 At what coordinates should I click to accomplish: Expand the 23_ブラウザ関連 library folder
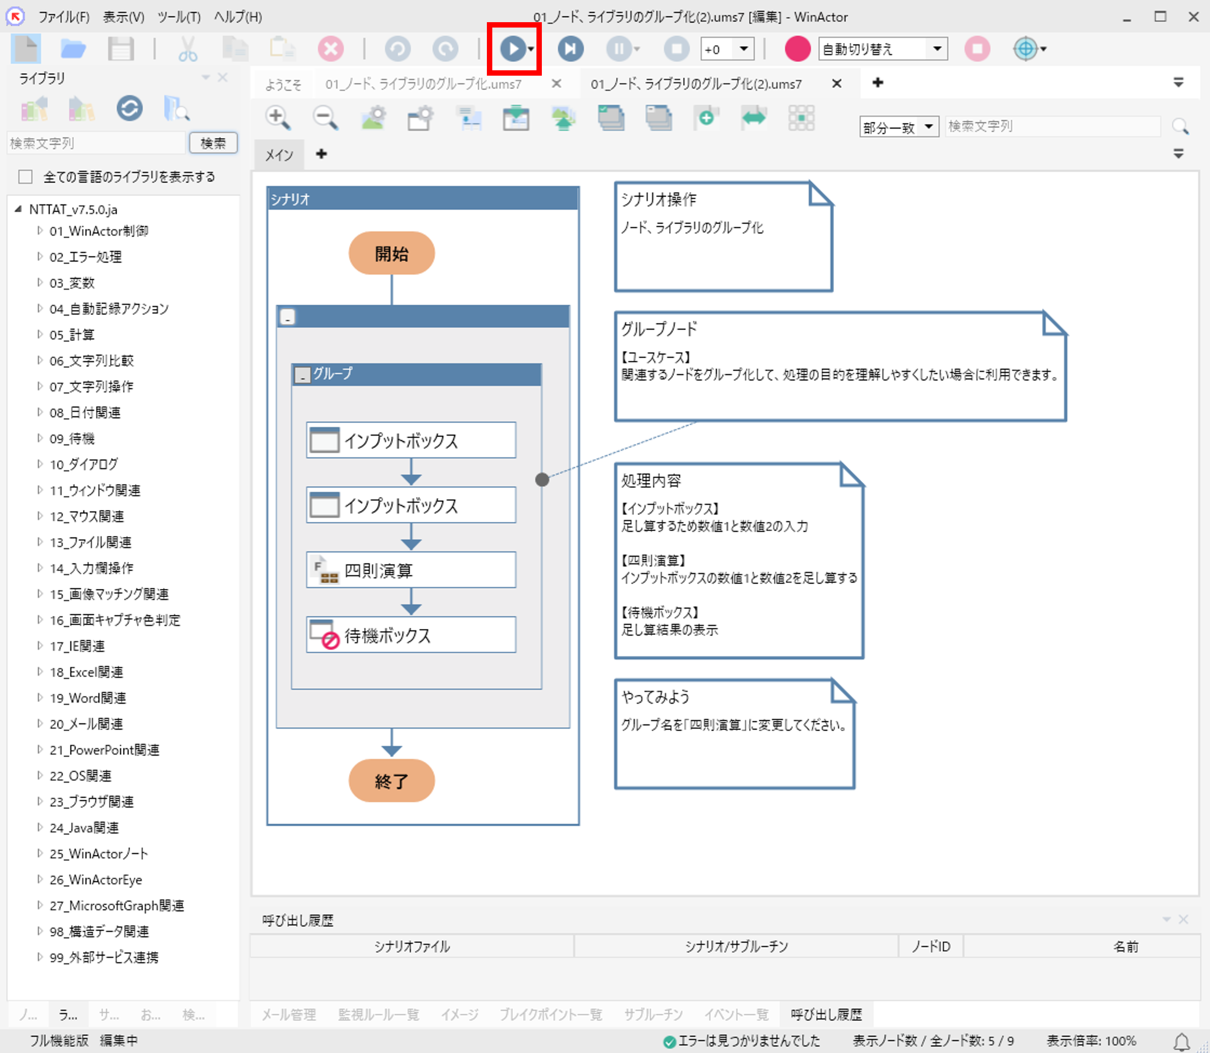[x=40, y=801]
